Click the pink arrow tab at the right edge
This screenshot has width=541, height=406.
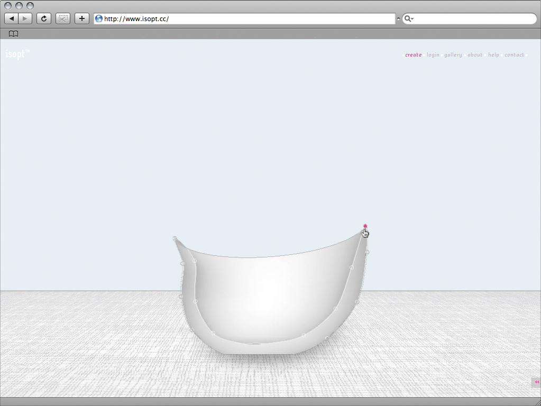pyautogui.click(x=536, y=382)
